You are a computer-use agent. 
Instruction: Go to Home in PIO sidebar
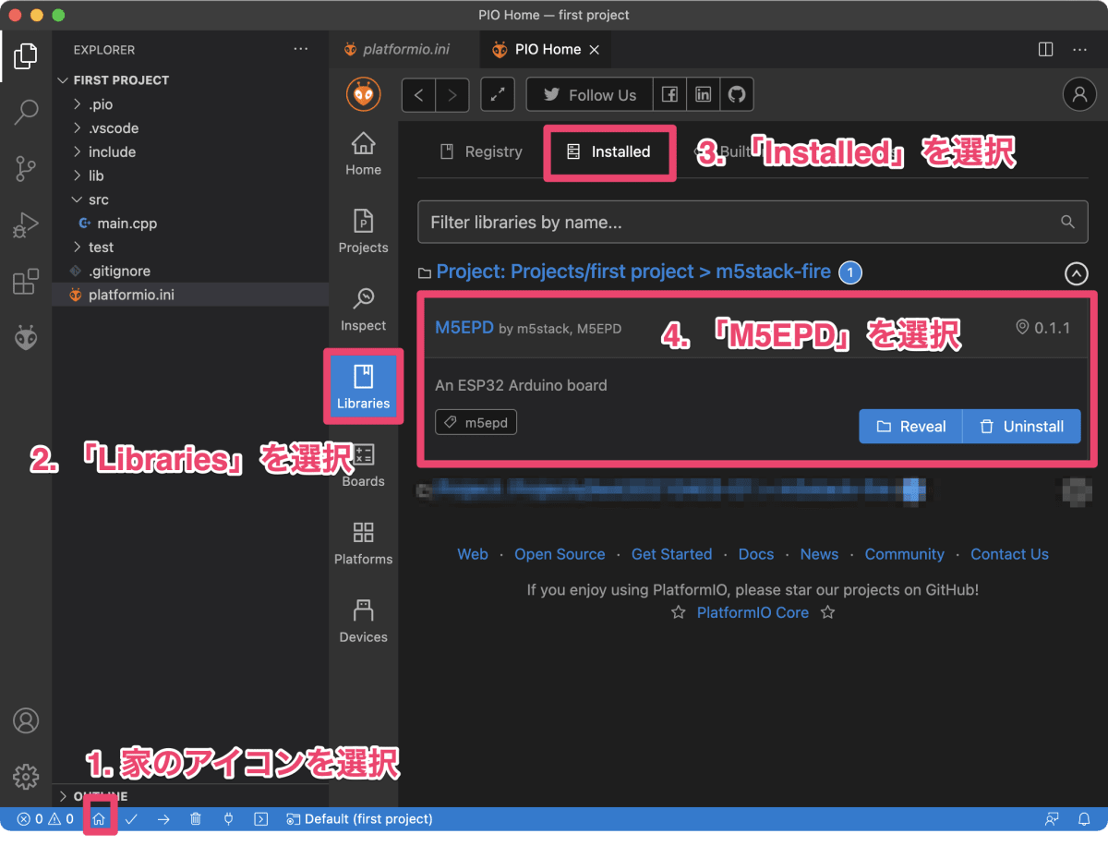pyautogui.click(x=364, y=154)
